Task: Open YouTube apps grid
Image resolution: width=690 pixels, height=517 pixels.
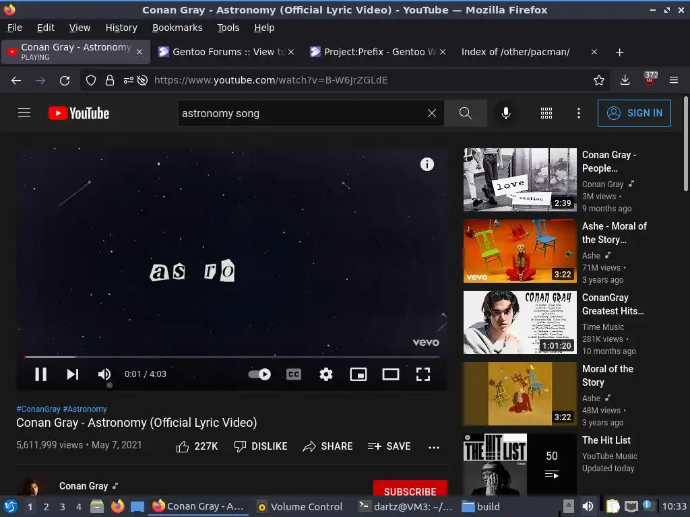Action: tap(546, 113)
